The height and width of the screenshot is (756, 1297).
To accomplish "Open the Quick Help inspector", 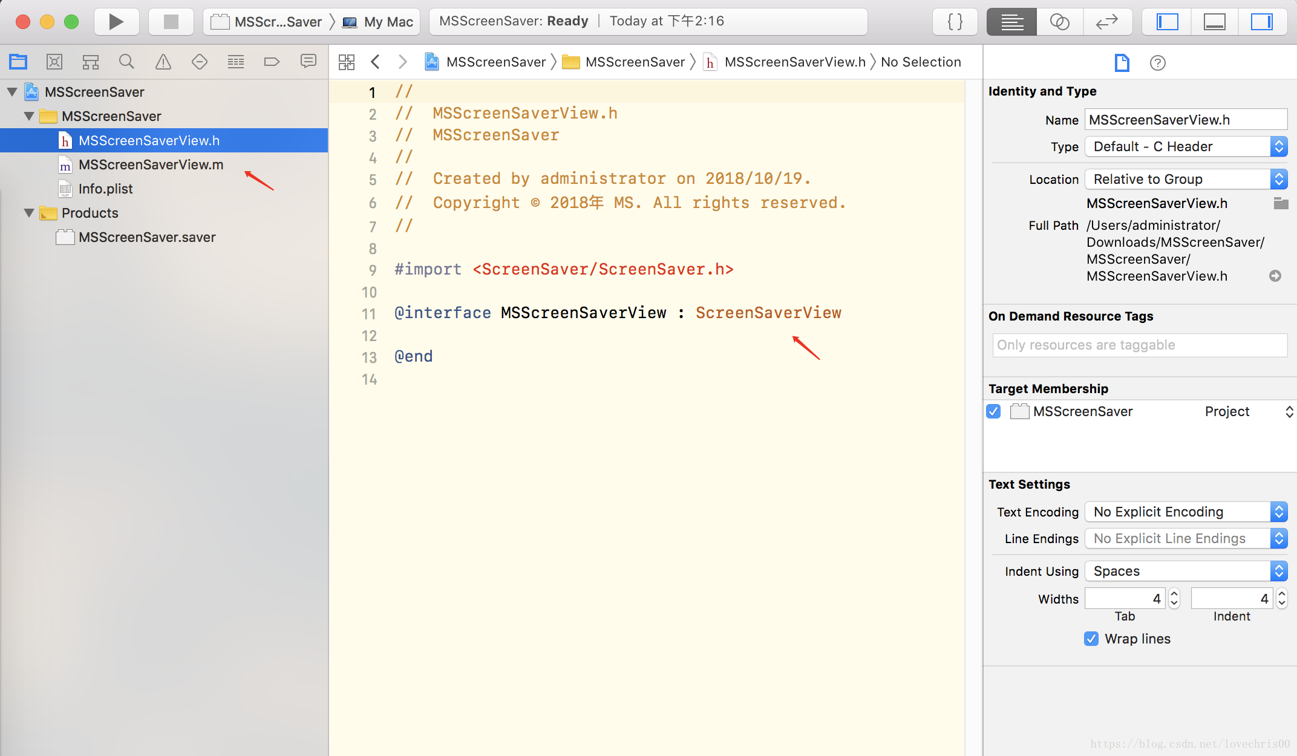I will [1157, 63].
